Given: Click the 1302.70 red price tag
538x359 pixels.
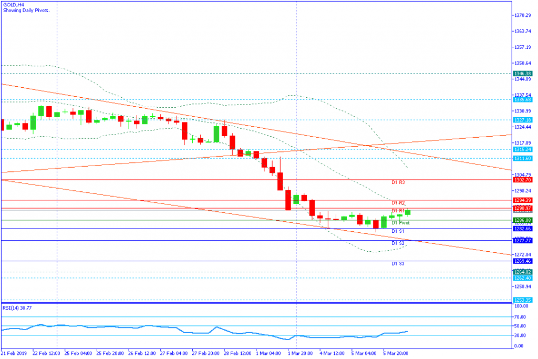Looking at the screenshot, I should pyautogui.click(x=523, y=180).
